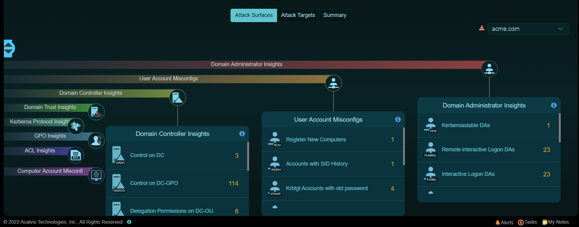
Task: Click Alerts in the footer bar
Action: (504, 222)
